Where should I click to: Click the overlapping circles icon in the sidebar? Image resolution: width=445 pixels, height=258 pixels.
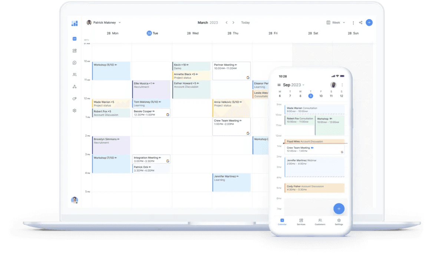tap(75, 98)
